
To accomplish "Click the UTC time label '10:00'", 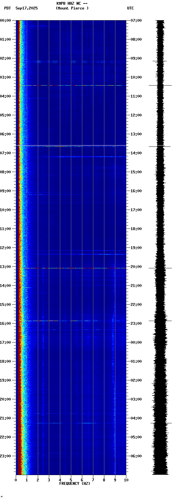I will click(x=136, y=77).
